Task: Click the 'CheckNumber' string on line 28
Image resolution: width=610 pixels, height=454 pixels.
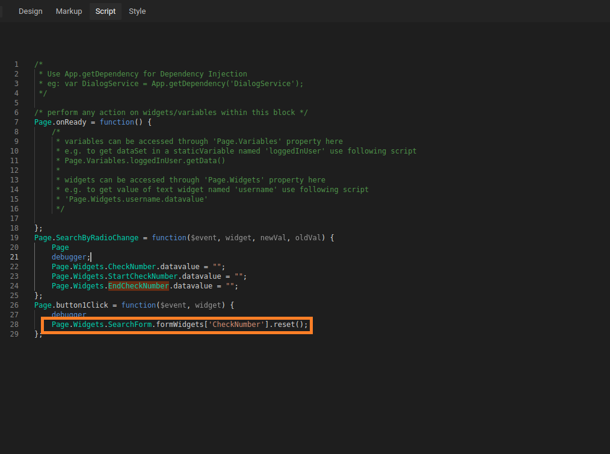Action: pos(236,325)
